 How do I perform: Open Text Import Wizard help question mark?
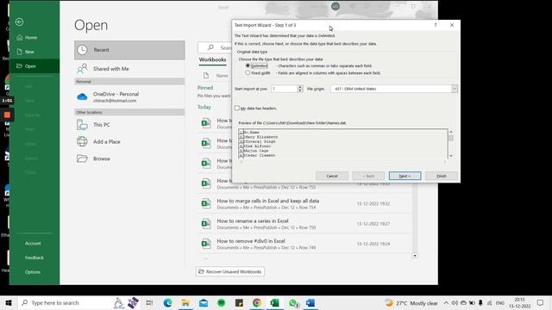(x=436, y=25)
